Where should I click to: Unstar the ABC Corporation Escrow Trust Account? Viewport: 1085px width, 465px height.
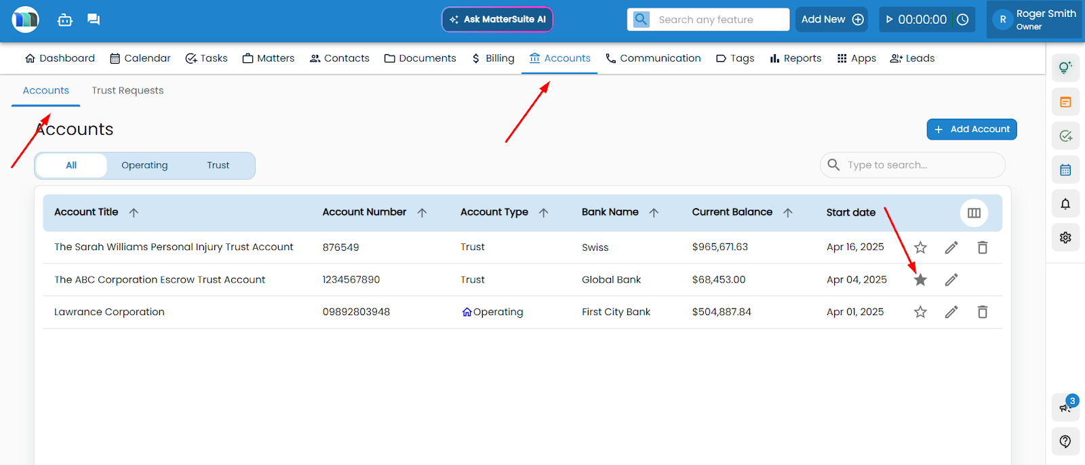point(920,280)
